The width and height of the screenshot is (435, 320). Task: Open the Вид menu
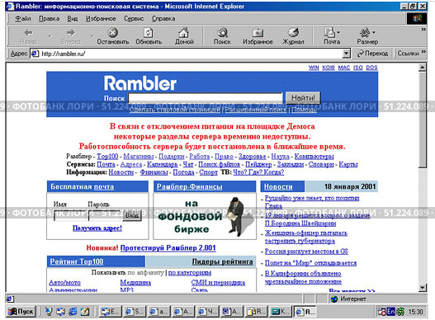click(x=73, y=19)
